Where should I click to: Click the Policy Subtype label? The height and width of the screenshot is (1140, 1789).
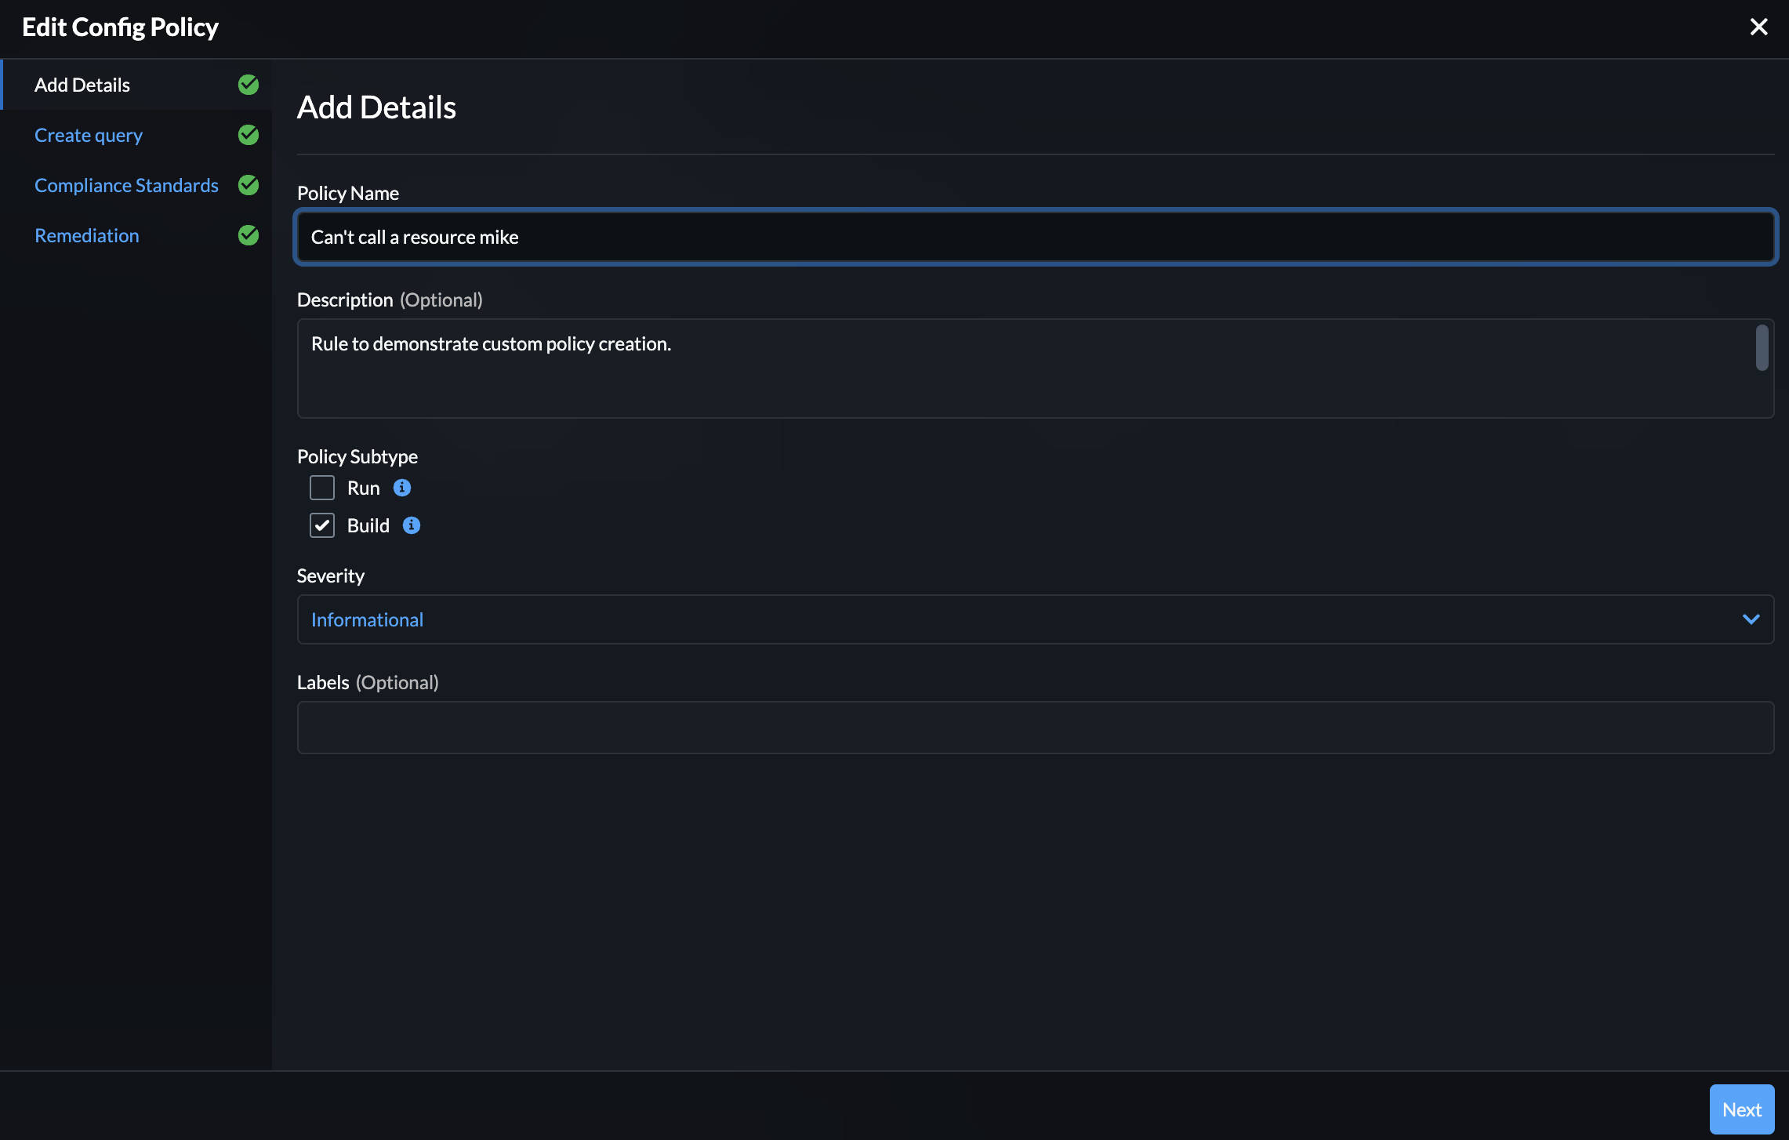[357, 456]
